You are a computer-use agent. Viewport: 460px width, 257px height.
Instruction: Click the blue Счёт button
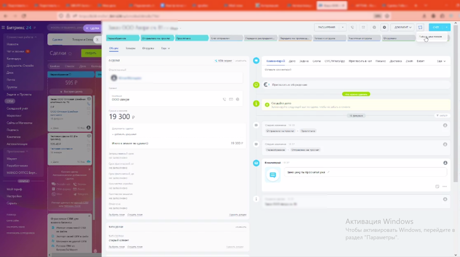[436, 27]
